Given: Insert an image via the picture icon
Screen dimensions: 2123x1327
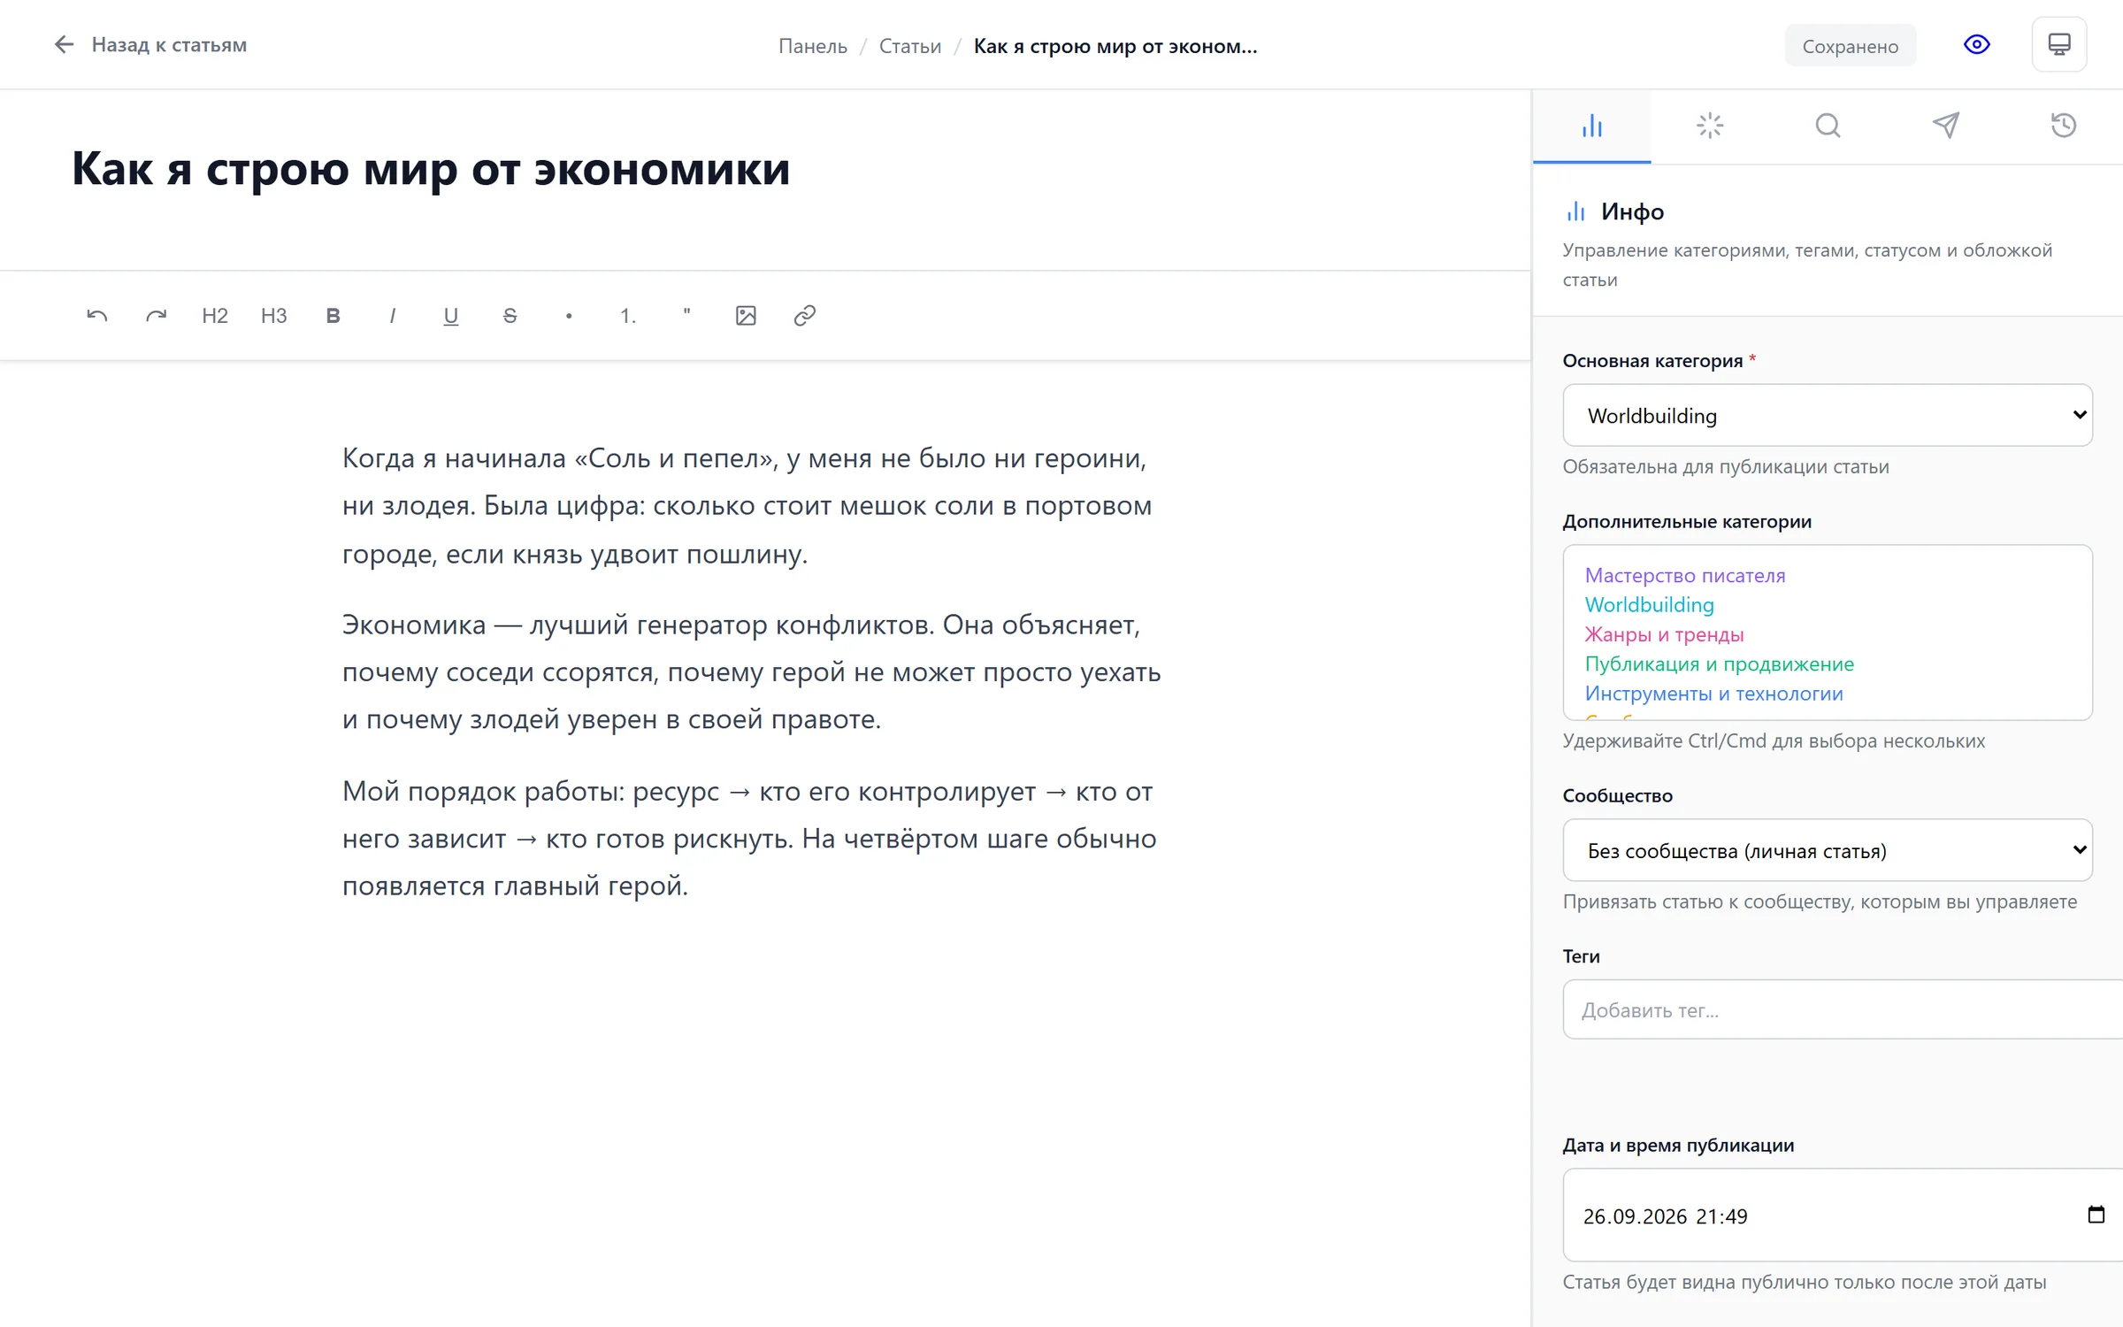Looking at the screenshot, I should [746, 316].
